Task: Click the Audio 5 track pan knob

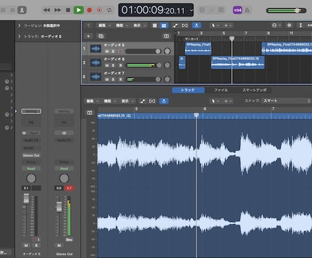Action: 168,51
